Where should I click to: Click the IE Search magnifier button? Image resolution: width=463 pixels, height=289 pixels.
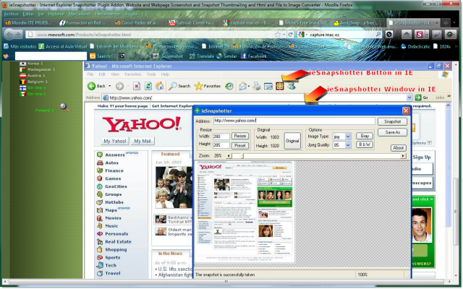pos(179,86)
